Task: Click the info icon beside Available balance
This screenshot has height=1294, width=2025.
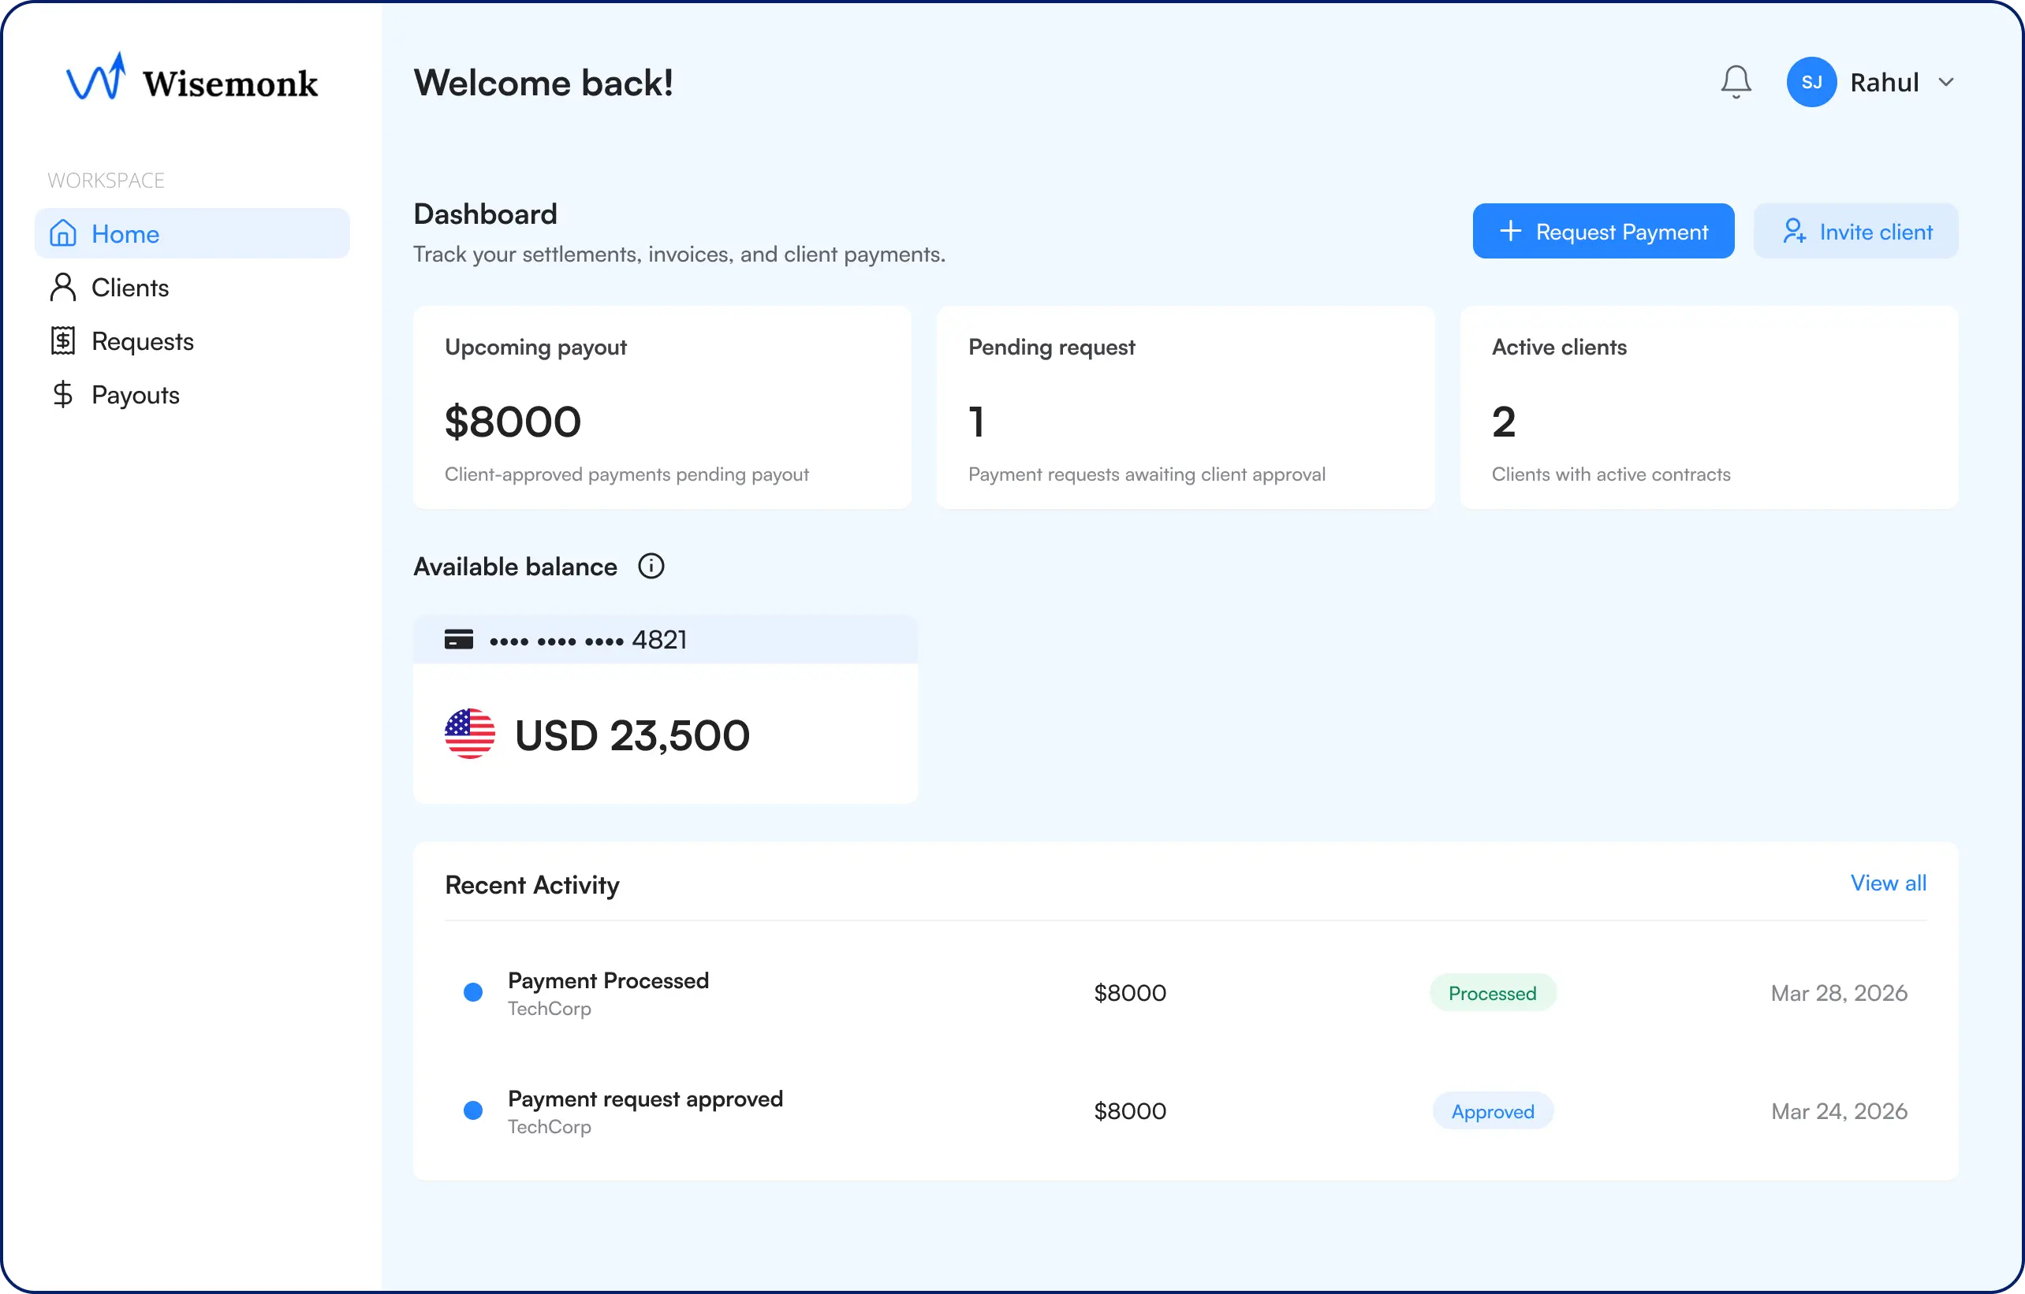Action: pyautogui.click(x=651, y=567)
